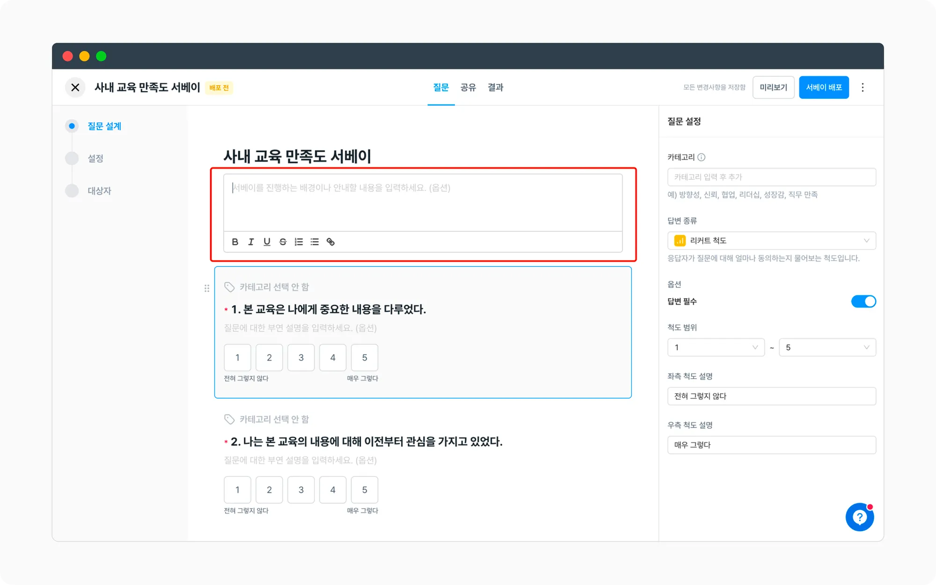Apply strikethrough formatting in description editor
The height and width of the screenshot is (585, 936).
(283, 242)
